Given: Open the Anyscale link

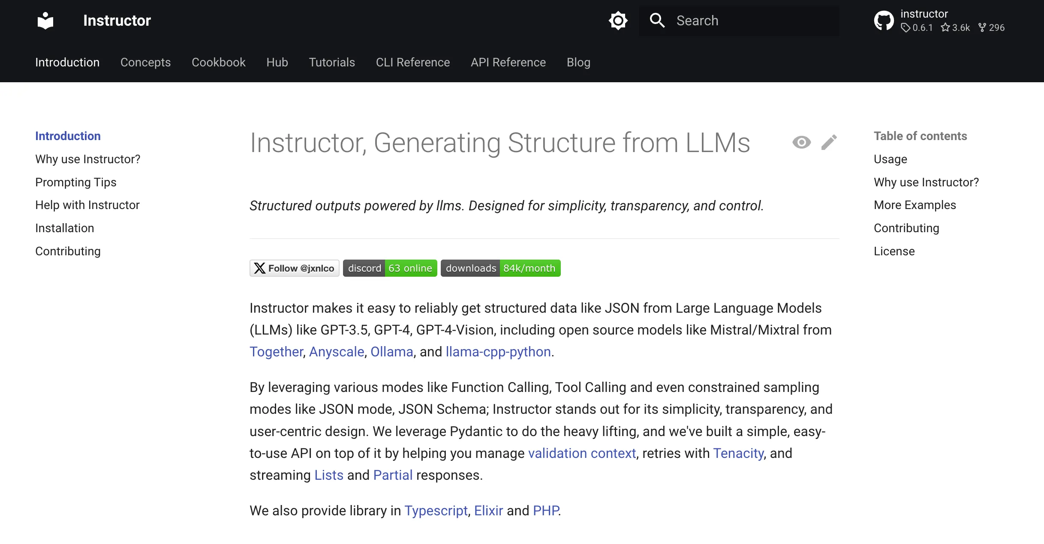Looking at the screenshot, I should coord(337,352).
